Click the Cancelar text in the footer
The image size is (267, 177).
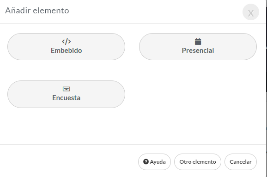click(x=240, y=162)
